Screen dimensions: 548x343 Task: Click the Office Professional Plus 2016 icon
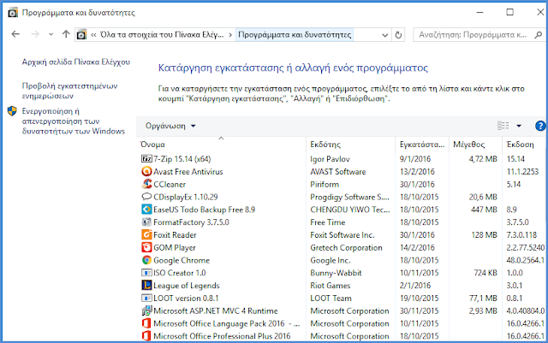tap(146, 336)
